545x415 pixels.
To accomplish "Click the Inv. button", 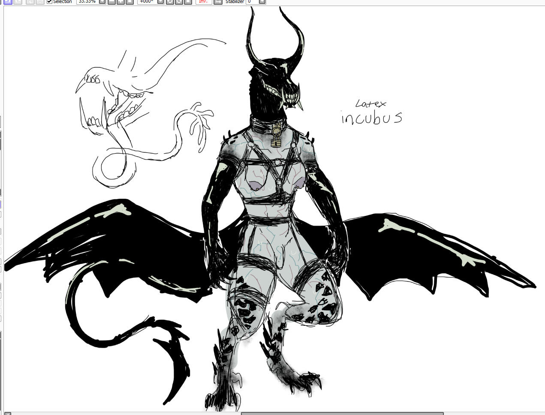I will (203, 1).
